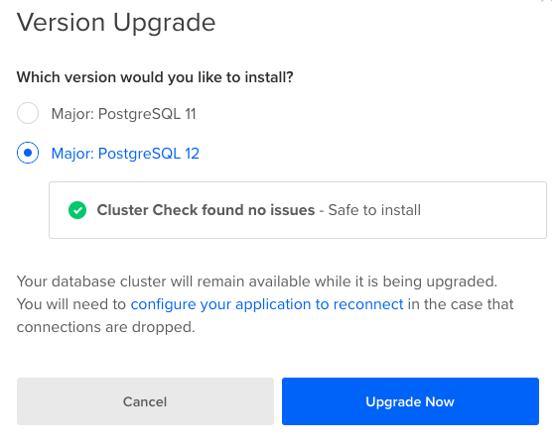Click the word 'Upgrade' in heading
Viewport: 552px width, 446px height.
[164, 24]
